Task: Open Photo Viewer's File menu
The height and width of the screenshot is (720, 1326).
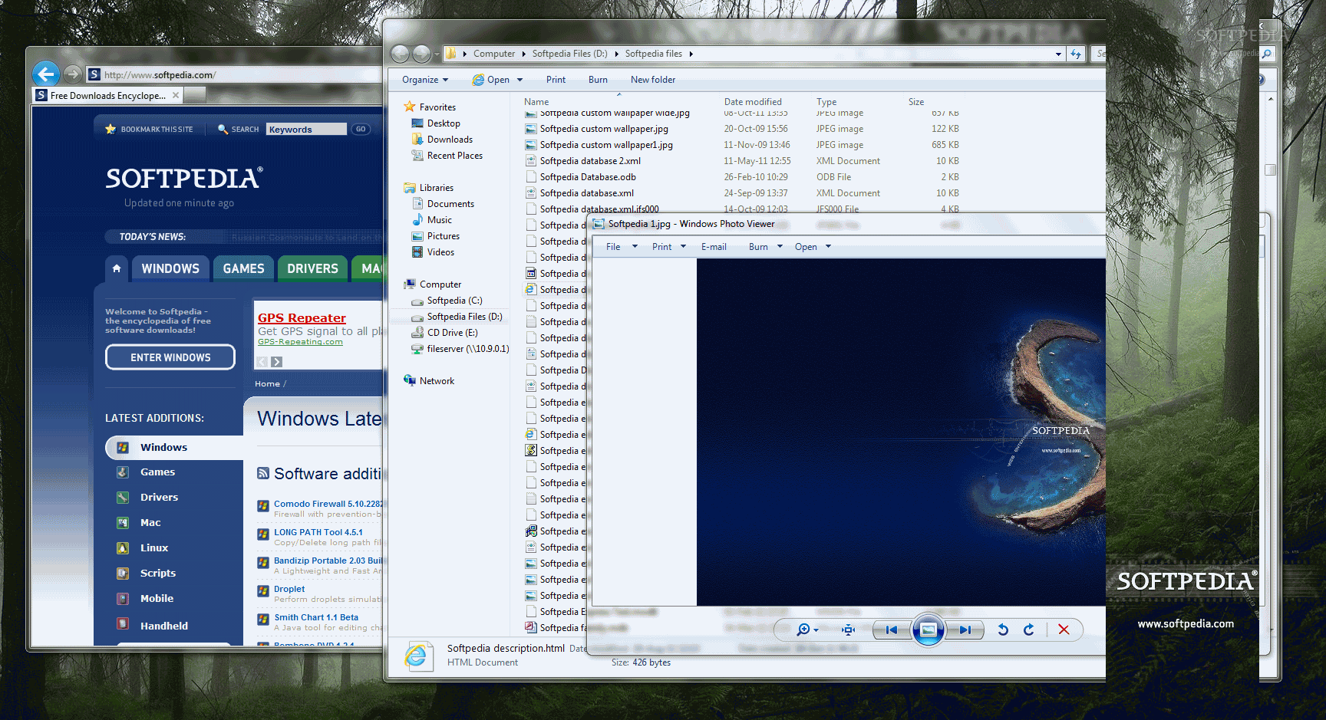Action: pyautogui.click(x=622, y=247)
